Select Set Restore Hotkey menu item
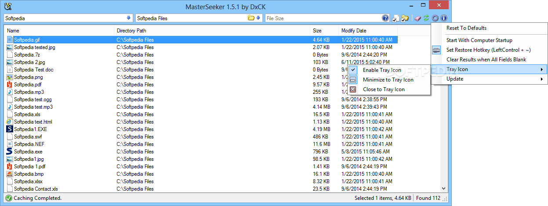This screenshot has width=548, height=206. (x=488, y=50)
